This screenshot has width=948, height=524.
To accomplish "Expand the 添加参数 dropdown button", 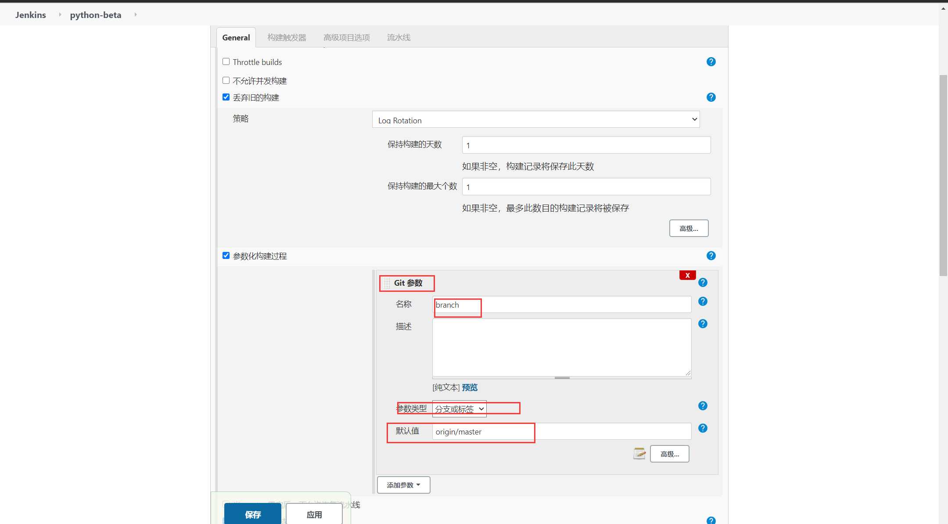I will tap(403, 485).
